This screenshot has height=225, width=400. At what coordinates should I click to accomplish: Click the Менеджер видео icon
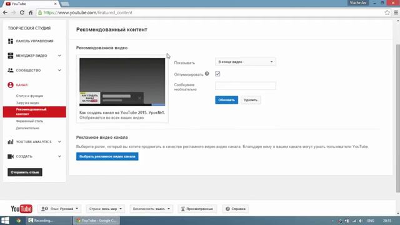(11, 56)
